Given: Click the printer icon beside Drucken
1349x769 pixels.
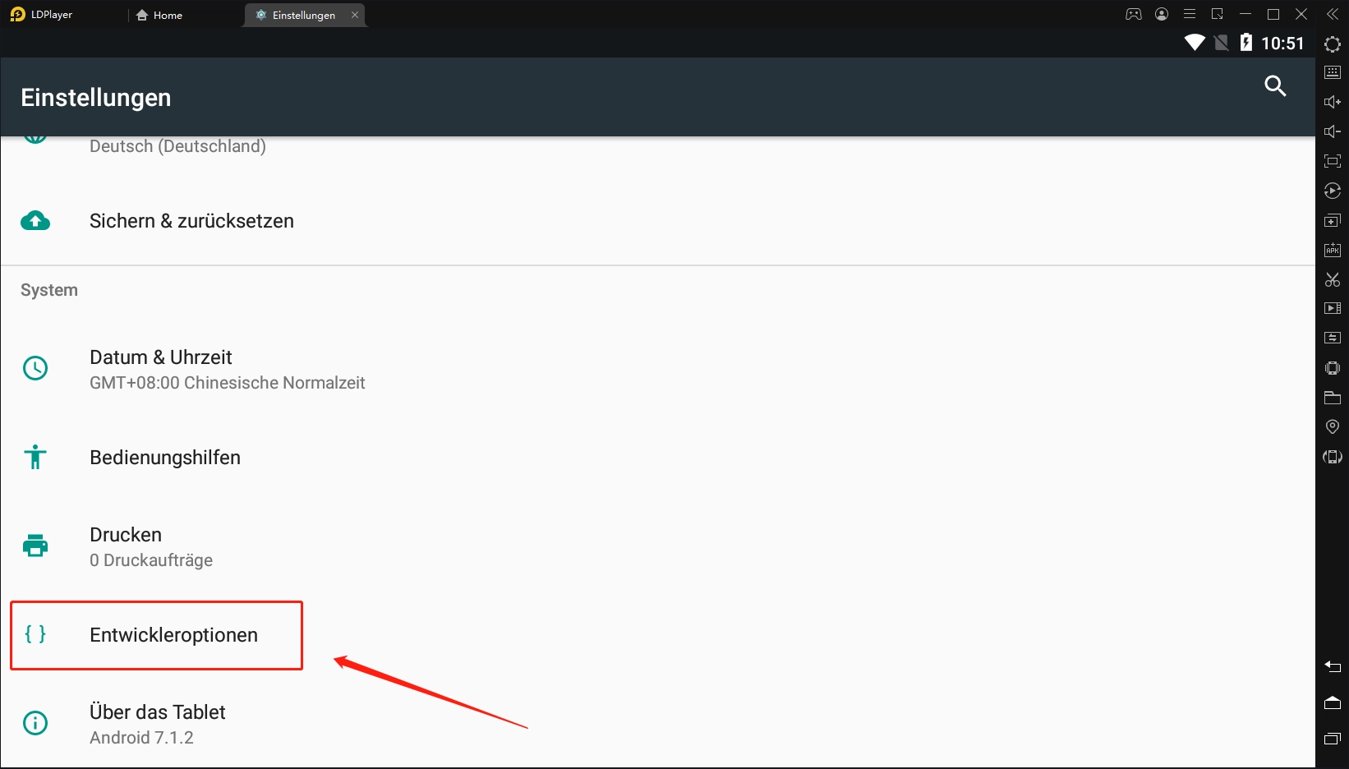Looking at the screenshot, I should 35,546.
